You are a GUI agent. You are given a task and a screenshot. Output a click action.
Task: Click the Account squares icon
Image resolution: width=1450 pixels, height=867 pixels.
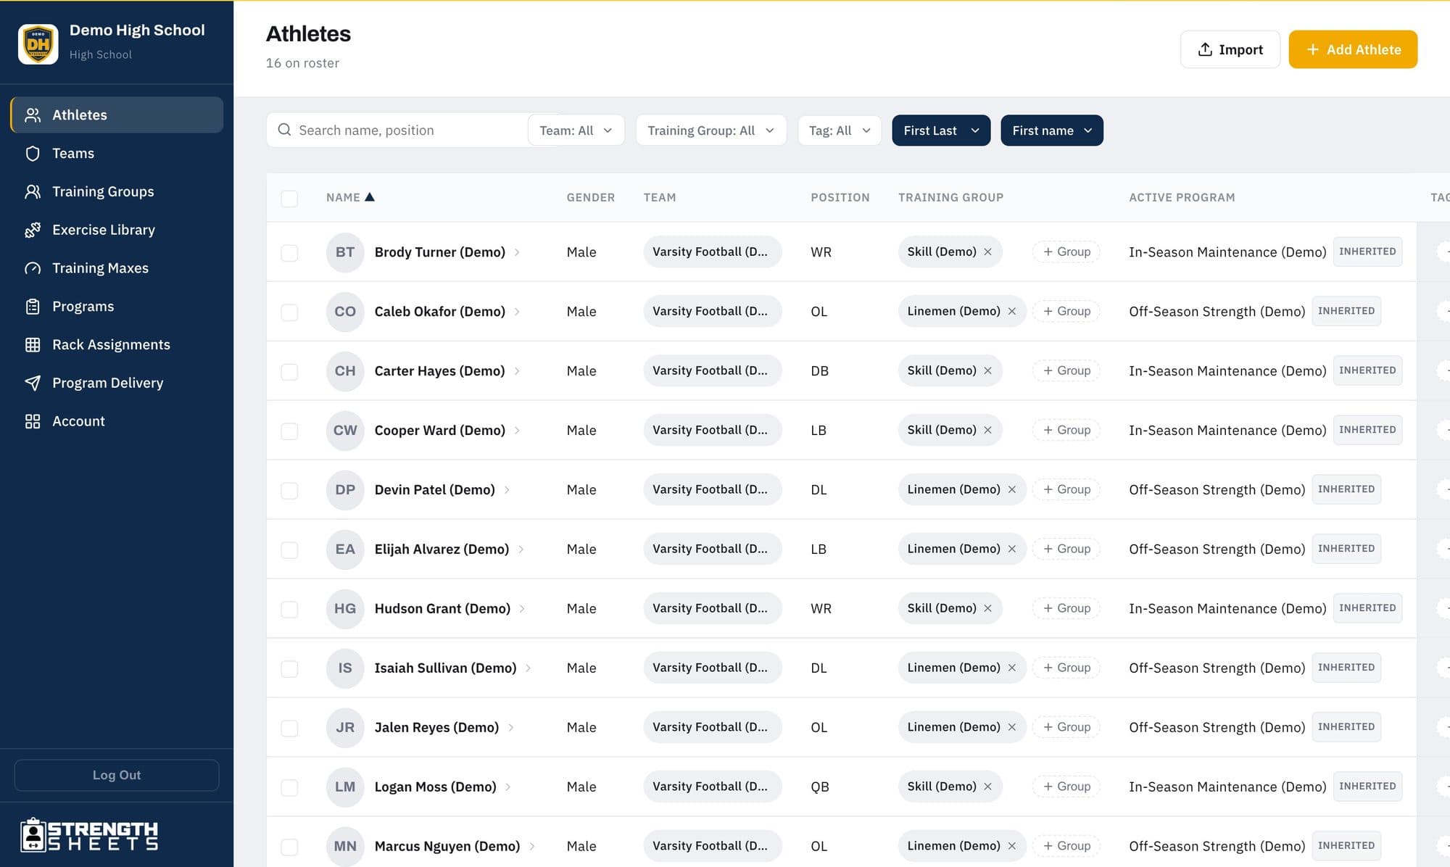click(x=33, y=421)
